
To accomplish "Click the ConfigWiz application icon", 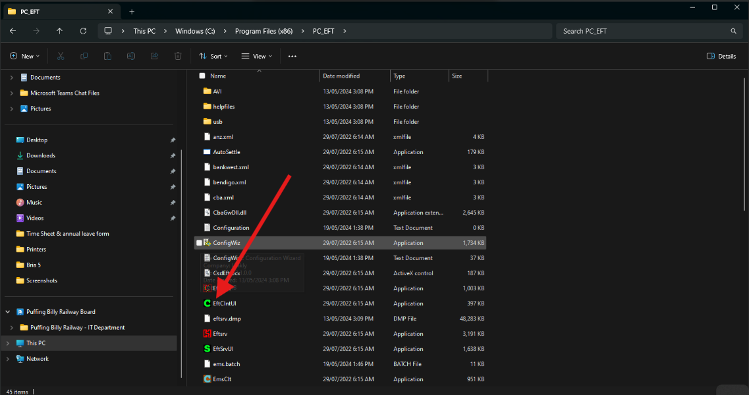I will click(x=208, y=243).
